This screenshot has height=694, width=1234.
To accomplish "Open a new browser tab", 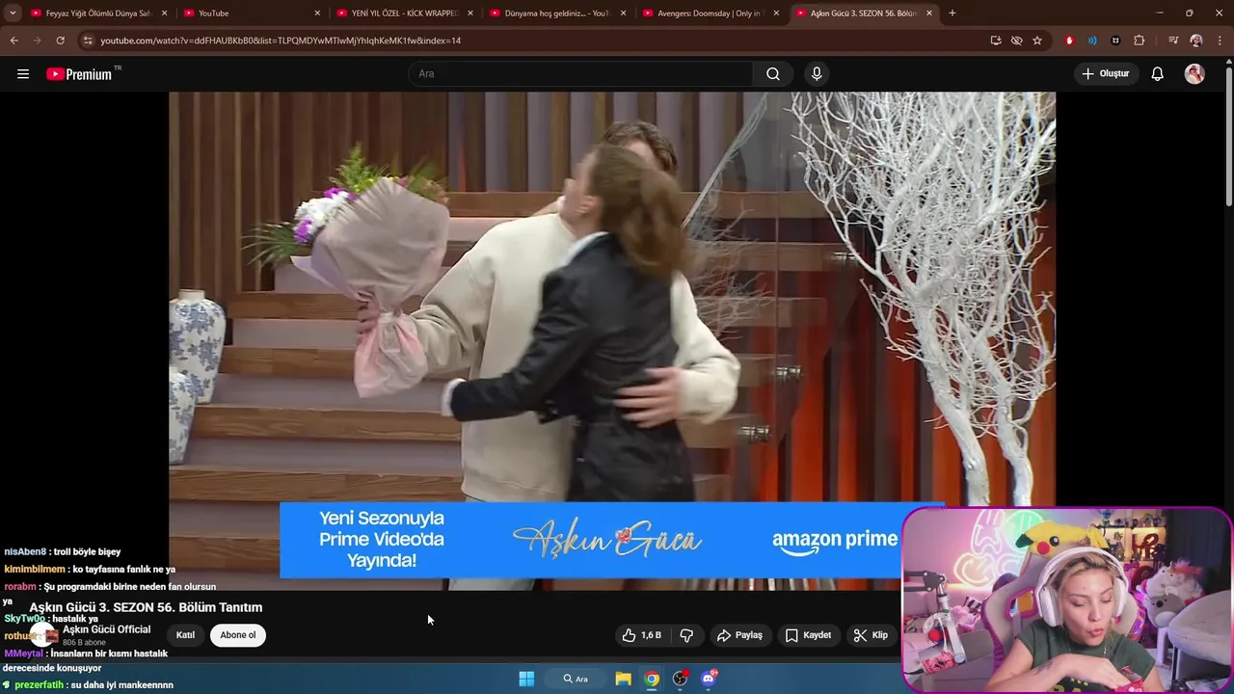I will click(952, 13).
